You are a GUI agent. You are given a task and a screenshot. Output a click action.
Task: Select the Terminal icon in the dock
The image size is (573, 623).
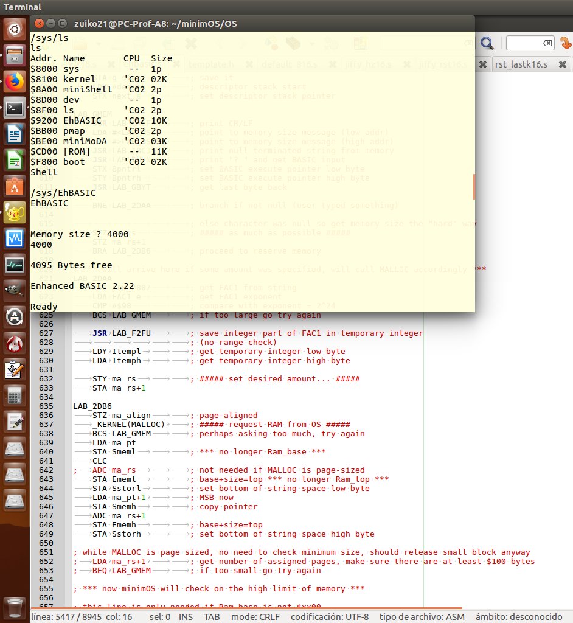(15, 108)
